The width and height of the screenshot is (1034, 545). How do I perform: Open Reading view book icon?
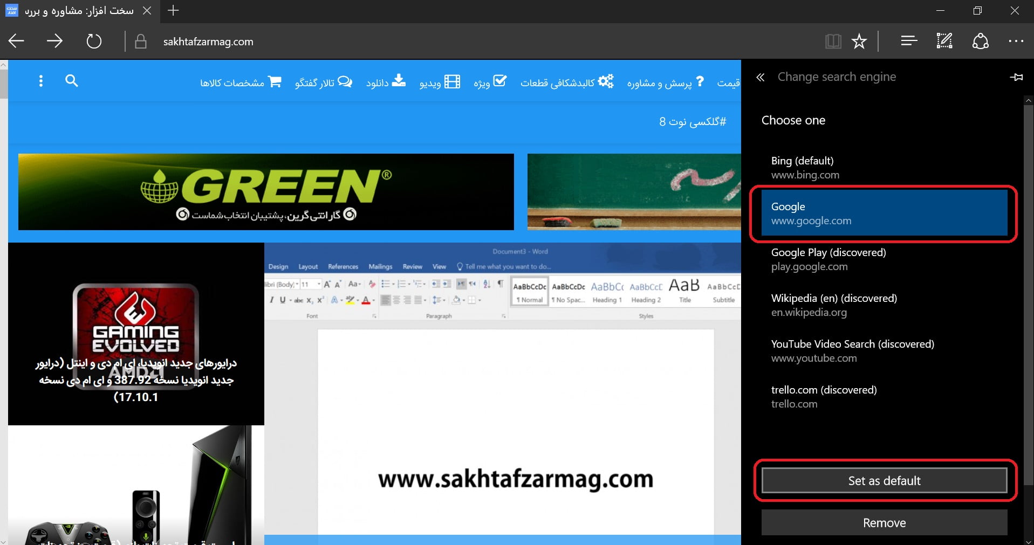[833, 42]
